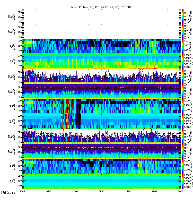Click the color bar beside thd fbk scm1 panel
The image size is (193, 206).
[x=183, y=122]
